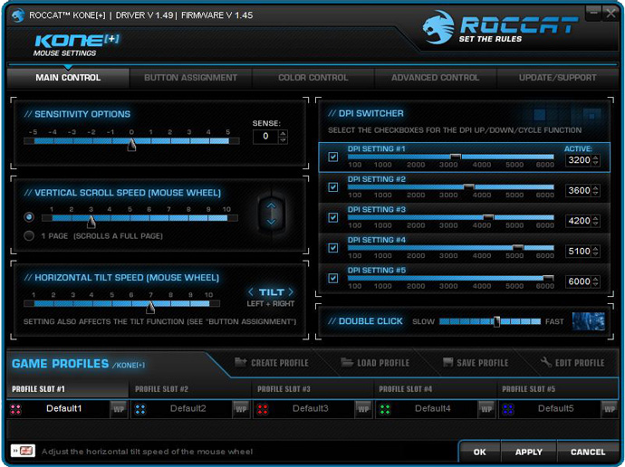Select the 1 Page scroll radio button
This screenshot has width=625, height=467.
click(x=29, y=235)
